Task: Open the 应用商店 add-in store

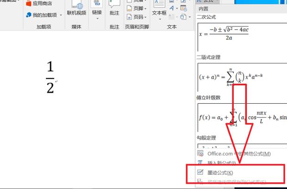Action: 39,3
